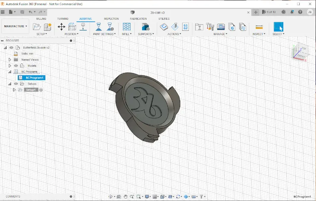
Task: Click the Setup1 active radio indicator
Action: pos(41,90)
